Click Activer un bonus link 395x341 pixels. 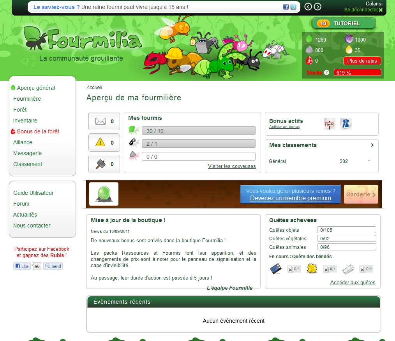(x=284, y=127)
